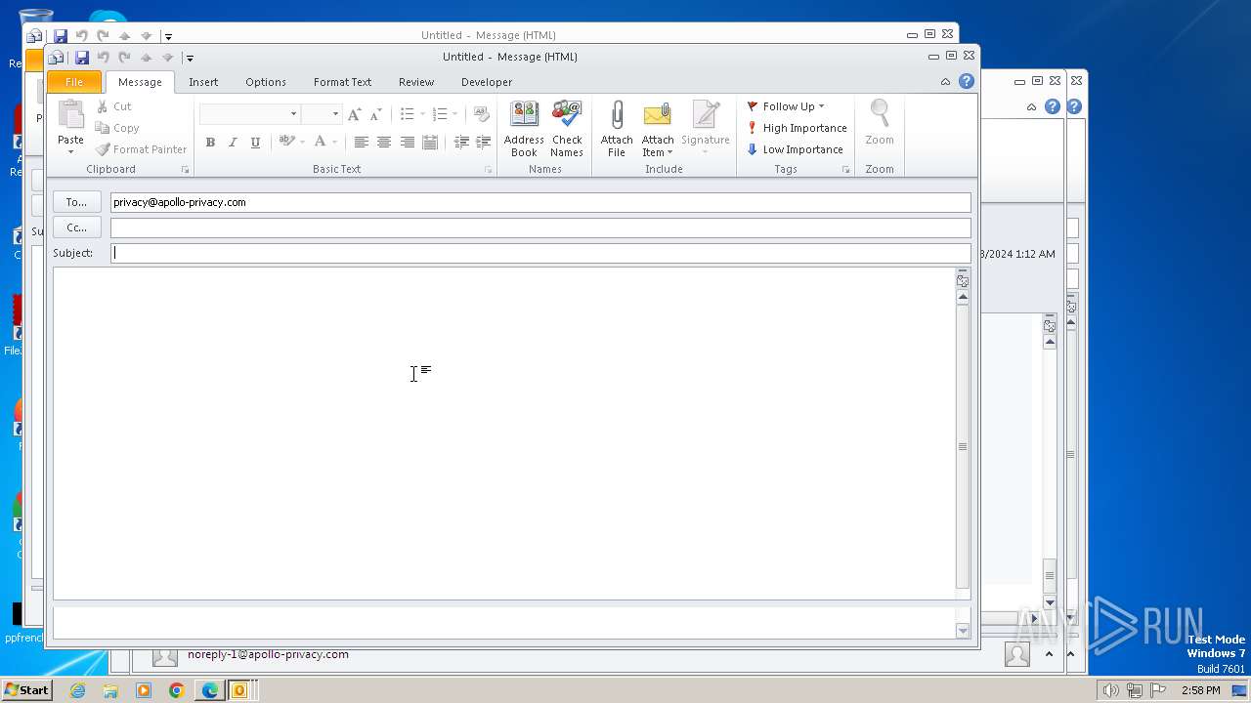Toggle Low Importance tag
The image size is (1251, 703).
(x=795, y=149)
